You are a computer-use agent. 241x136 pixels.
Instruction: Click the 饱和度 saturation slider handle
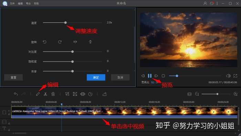73,61
